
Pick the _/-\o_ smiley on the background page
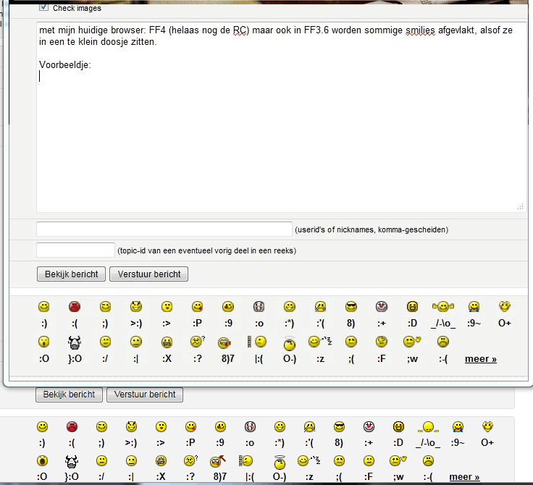click(428, 427)
